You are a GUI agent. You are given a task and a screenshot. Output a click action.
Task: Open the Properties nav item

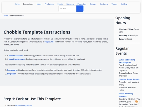pyautogui.click(x=82, y=4)
